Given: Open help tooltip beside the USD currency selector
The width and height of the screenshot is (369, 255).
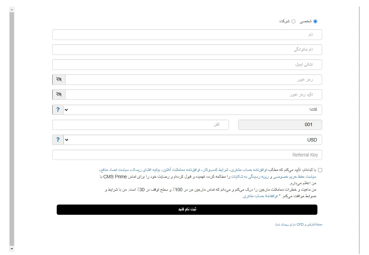Looking at the screenshot, I should [x=58, y=140].
